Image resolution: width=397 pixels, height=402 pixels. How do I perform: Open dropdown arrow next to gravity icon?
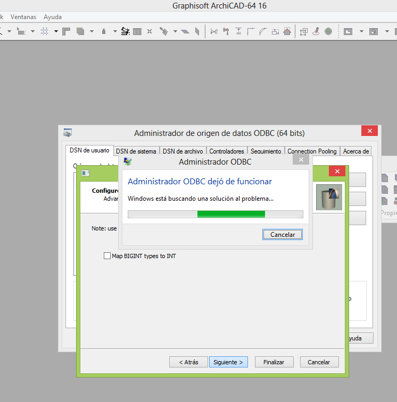(115, 31)
